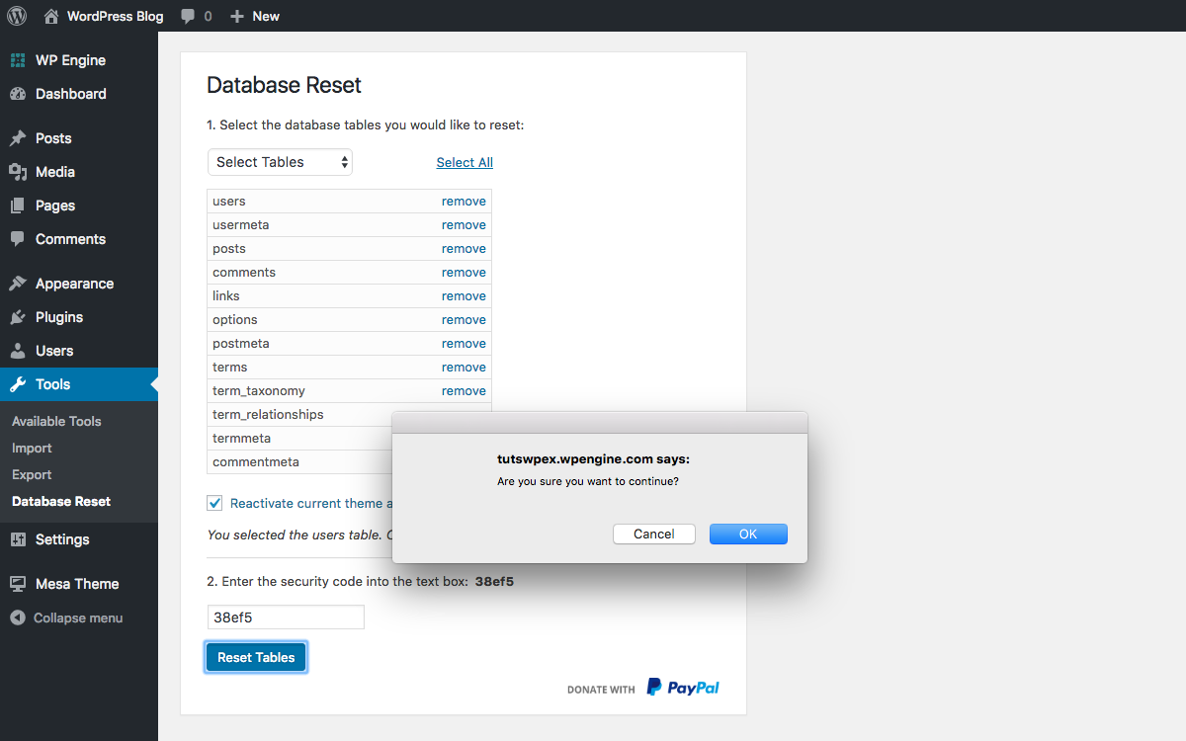The width and height of the screenshot is (1186, 741).
Task: Click the WP Engine sidebar icon
Action: [18, 60]
